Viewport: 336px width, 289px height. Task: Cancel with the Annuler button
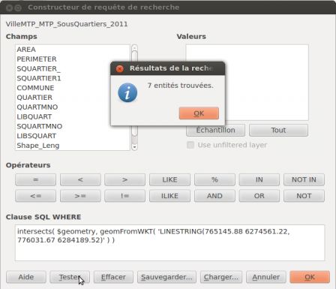click(x=266, y=277)
